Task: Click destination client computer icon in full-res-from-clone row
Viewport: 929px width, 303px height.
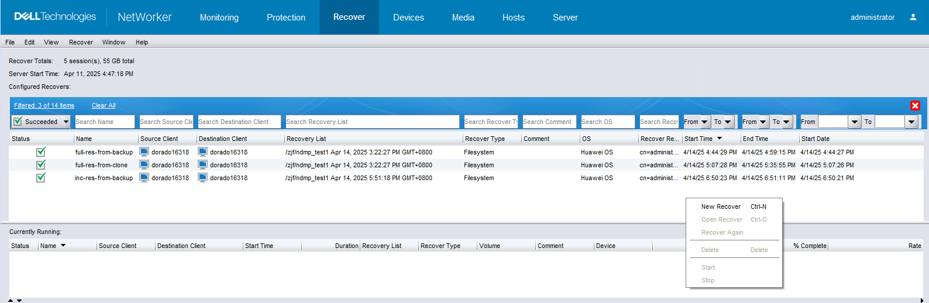Action: [202, 165]
